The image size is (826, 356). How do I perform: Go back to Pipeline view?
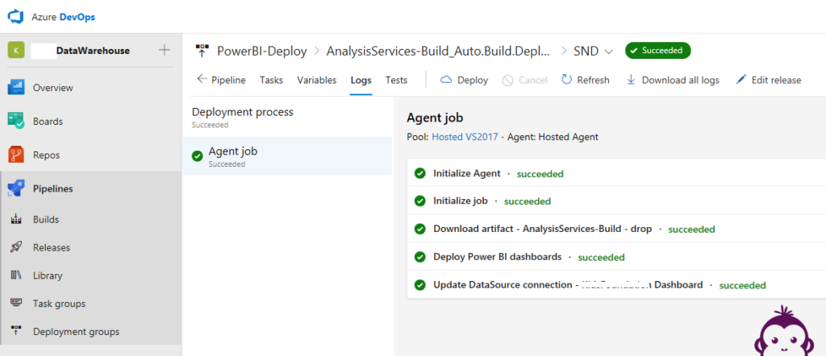tap(228, 80)
